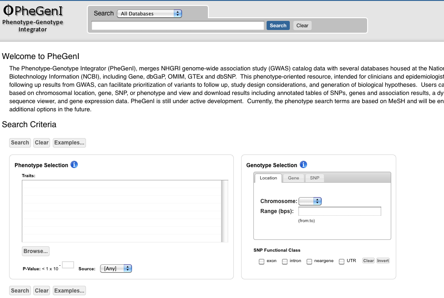Check the exon checkbox

(262, 262)
